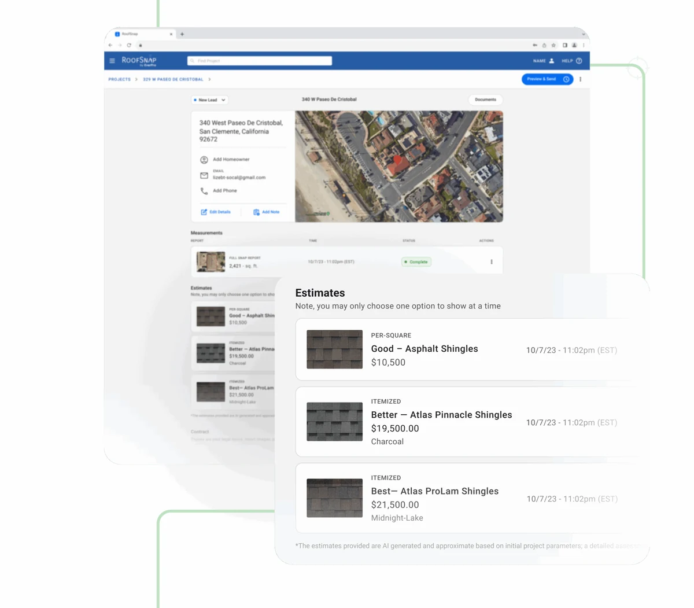This screenshot has width=694, height=608.
Task: Open the three-dot menu beside Preview & Send
Action: (581, 79)
